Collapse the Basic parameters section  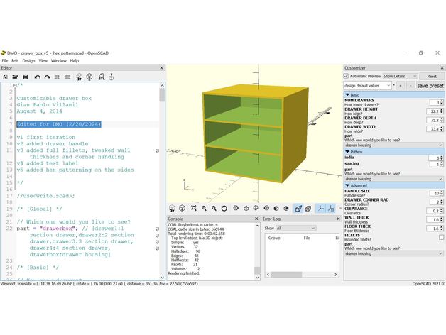click(x=347, y=94)
